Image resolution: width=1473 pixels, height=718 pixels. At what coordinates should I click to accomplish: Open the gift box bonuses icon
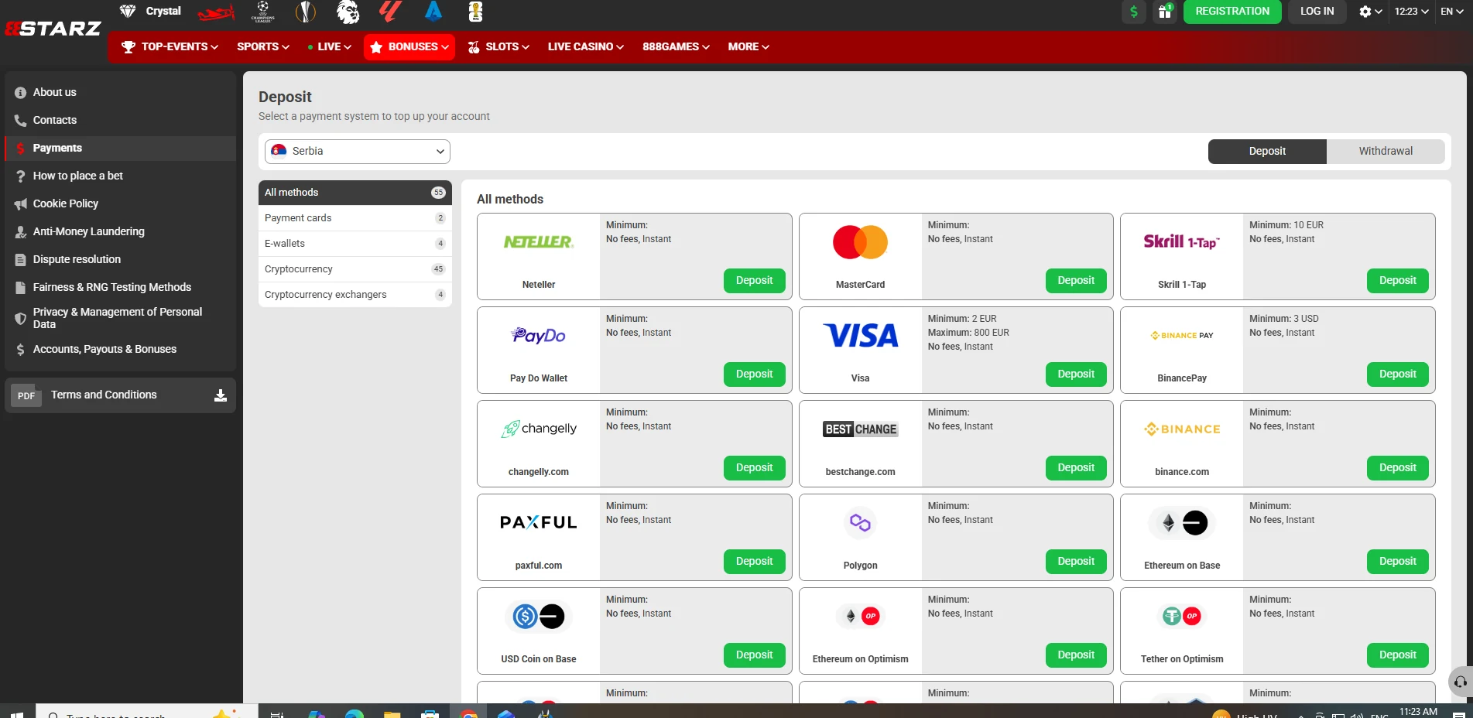click(x=1165, y=12)
